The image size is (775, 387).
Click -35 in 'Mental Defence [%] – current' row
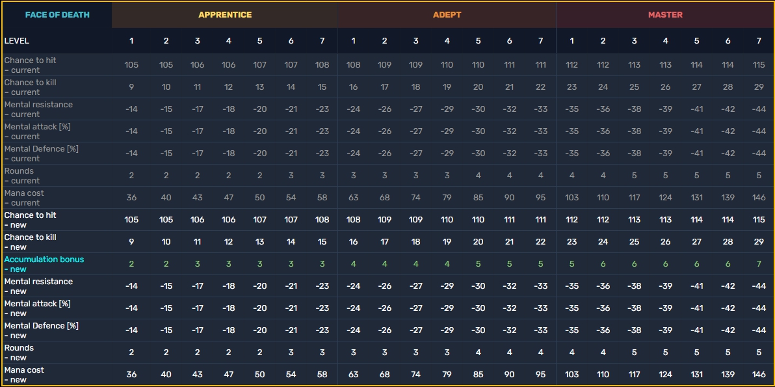point(571,153)
